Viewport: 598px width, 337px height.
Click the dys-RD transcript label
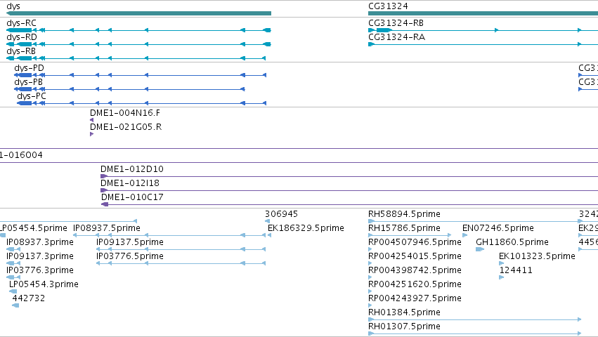coord(22,37)
